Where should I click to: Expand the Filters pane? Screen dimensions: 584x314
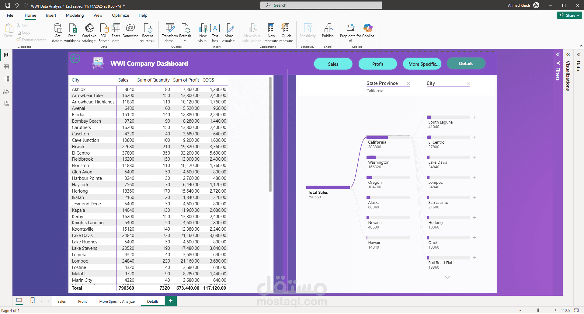coord(558,54)
